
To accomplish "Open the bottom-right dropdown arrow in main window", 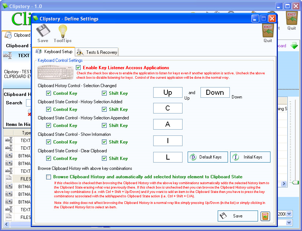I will 289,223.
